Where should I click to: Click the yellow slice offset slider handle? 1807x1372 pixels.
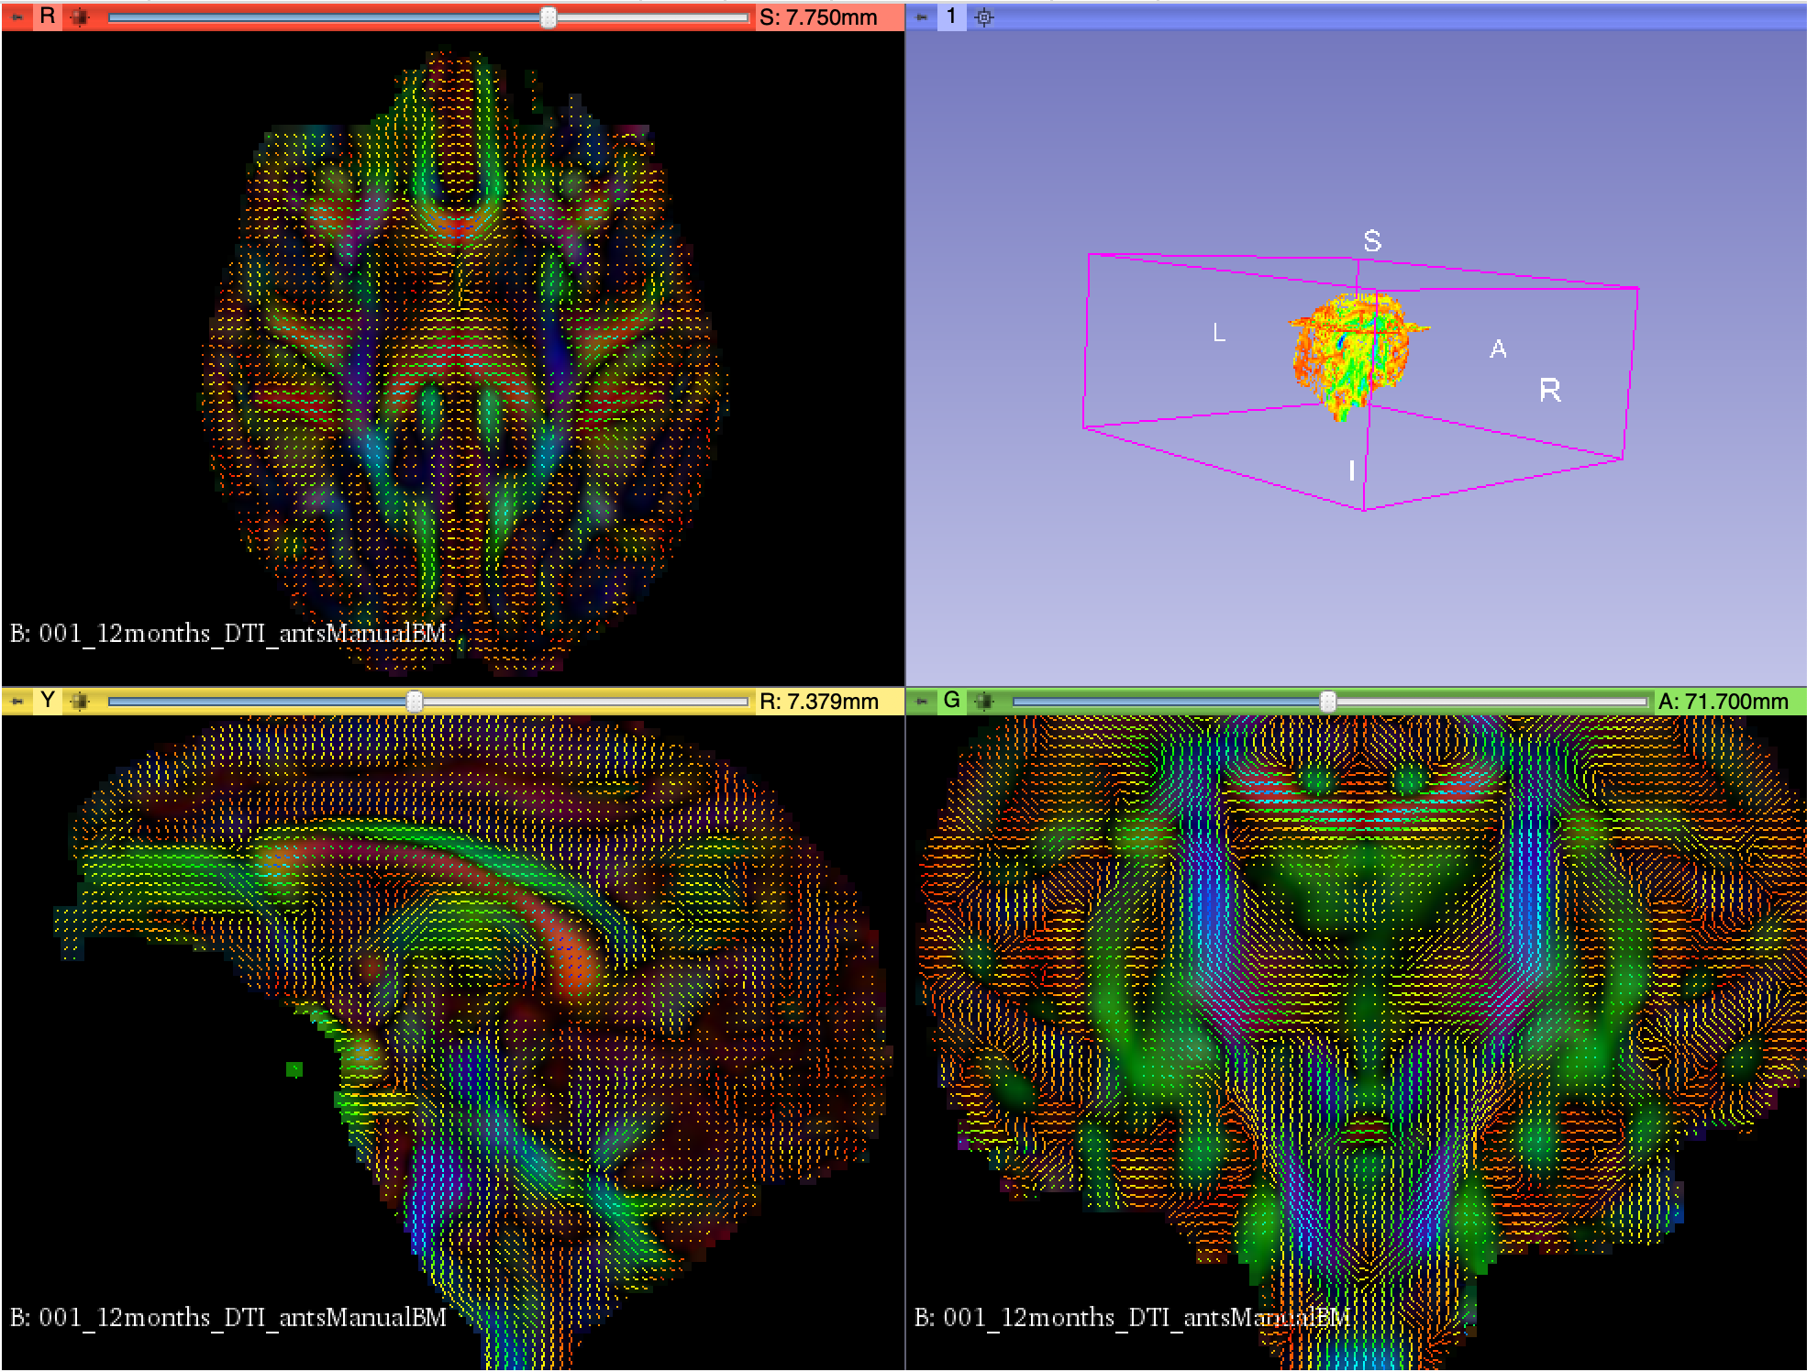tap(415, 702)
